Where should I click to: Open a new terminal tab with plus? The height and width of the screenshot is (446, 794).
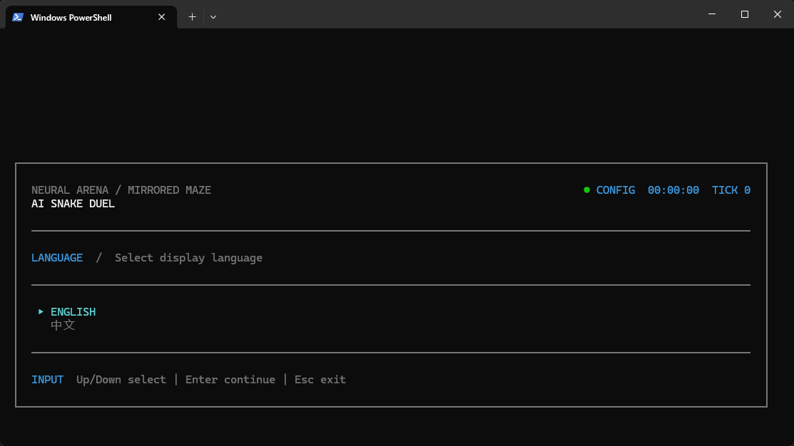point(192,17)
